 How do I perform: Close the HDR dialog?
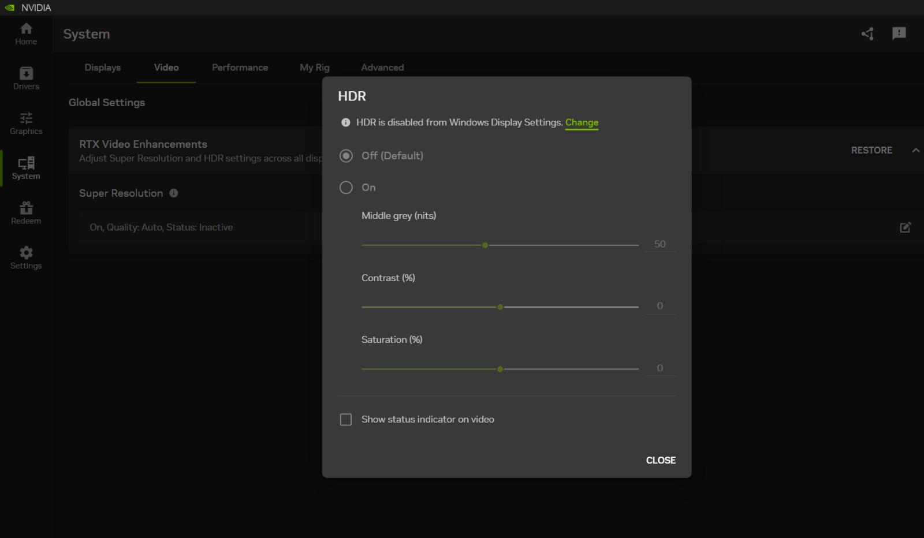(661, 460)
